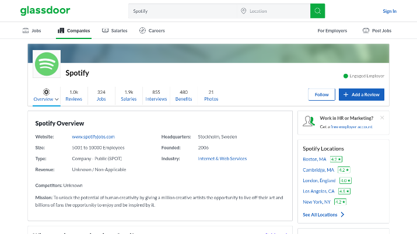Click the Boston 4.2 star rating badge

(x=336, y=159)
